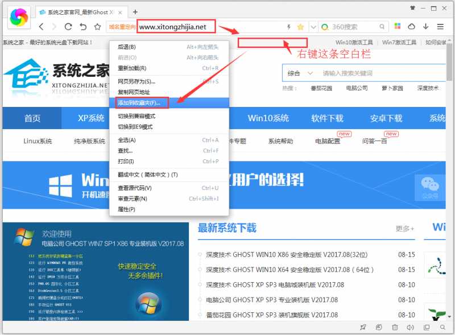455x335 pixels.
Task: Open the download manager arrow icon
Action: 425,27
